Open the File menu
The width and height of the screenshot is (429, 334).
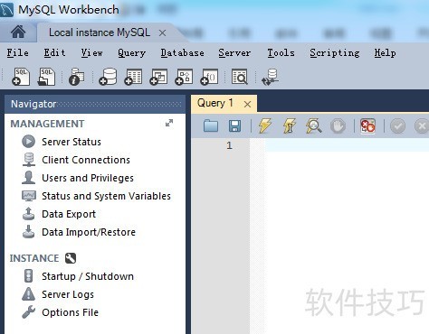tap(18, 52)
